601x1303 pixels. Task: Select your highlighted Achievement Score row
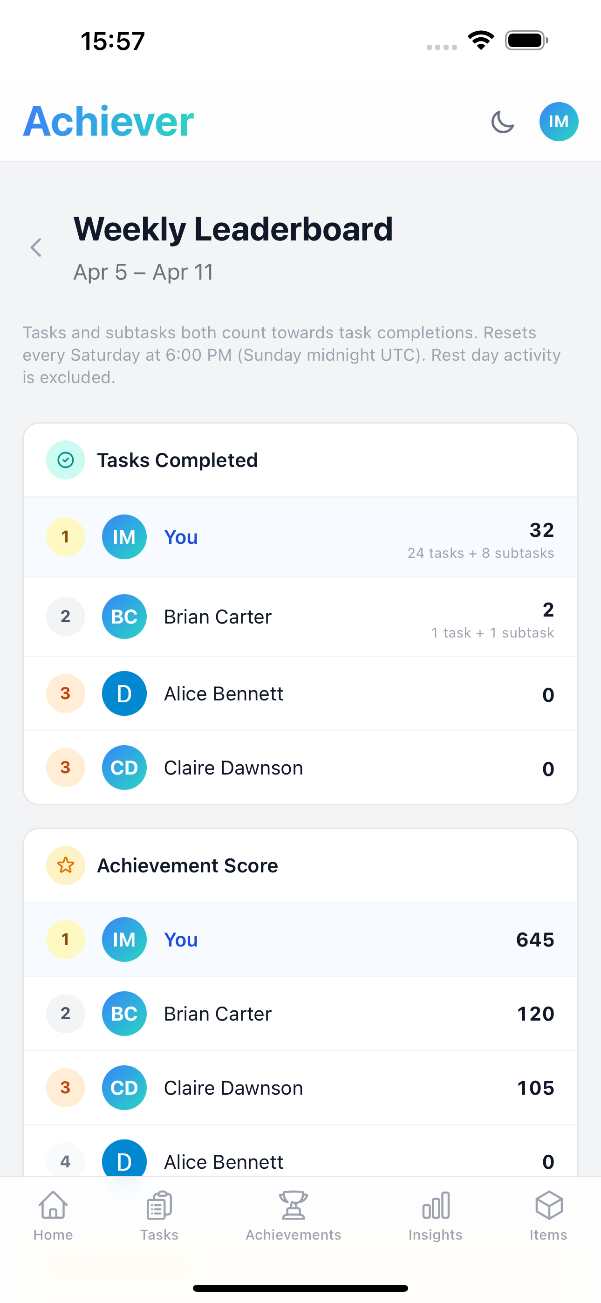coord(300,940)
